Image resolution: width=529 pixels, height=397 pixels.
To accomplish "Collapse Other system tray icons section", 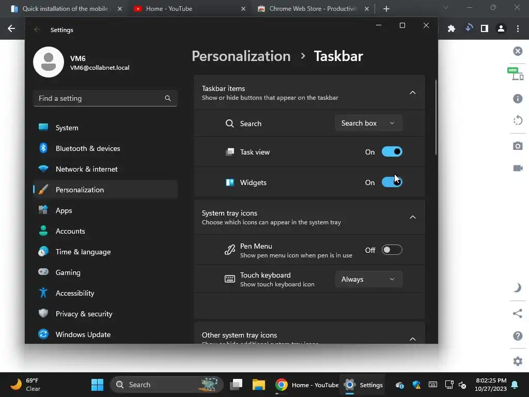I will [412, 339].
